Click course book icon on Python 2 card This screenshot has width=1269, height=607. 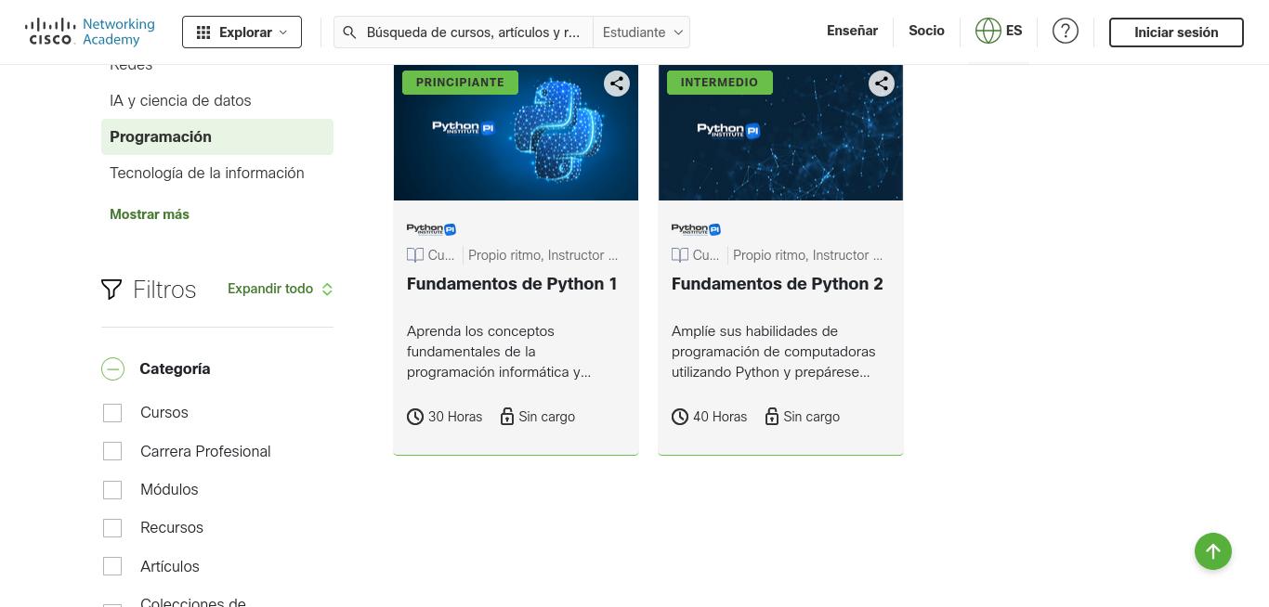pos(680,255)
